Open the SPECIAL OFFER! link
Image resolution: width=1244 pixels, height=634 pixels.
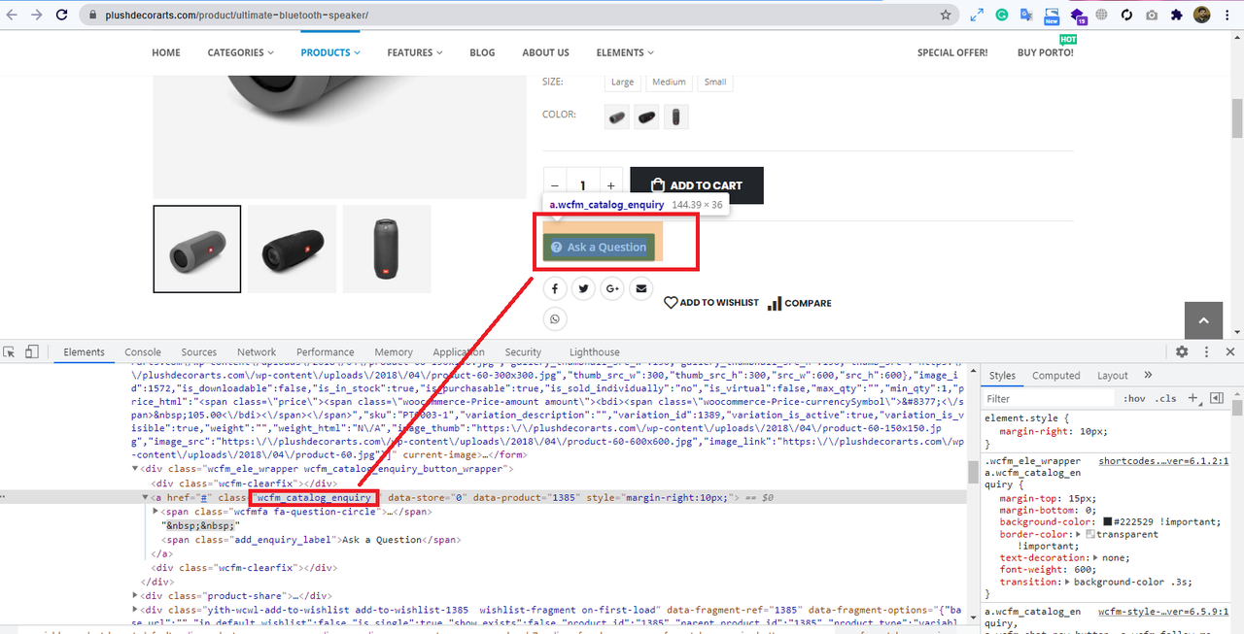coord(952,52)
